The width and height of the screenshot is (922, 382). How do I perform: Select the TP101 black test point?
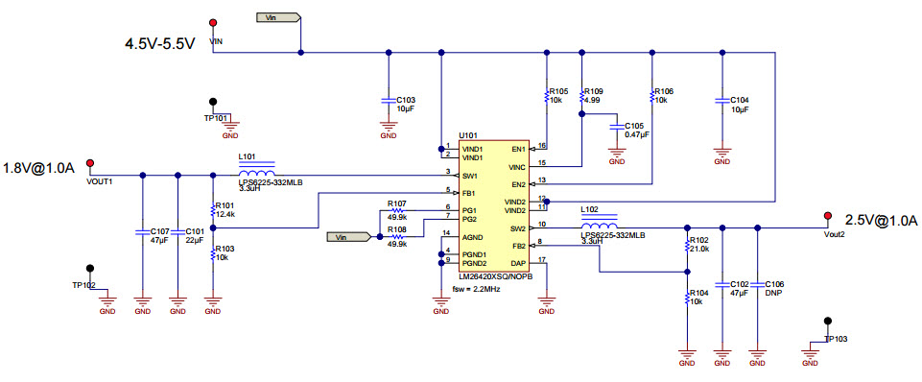213,102
